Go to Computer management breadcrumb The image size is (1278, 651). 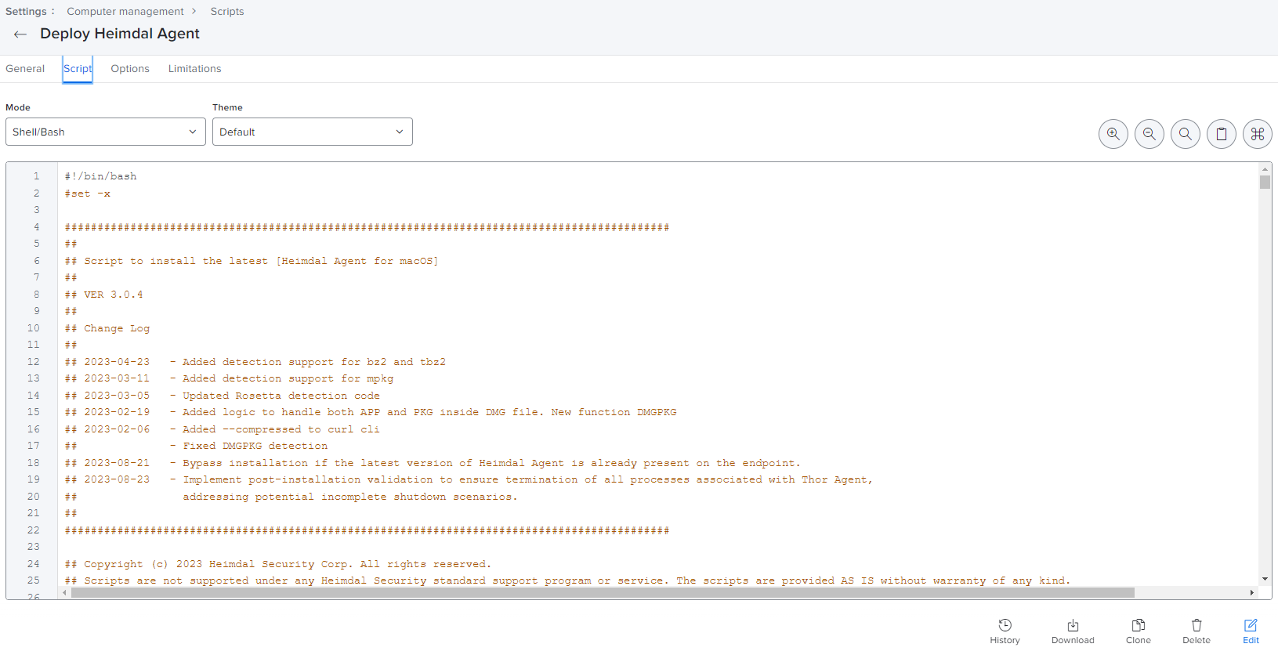point(125,11)
